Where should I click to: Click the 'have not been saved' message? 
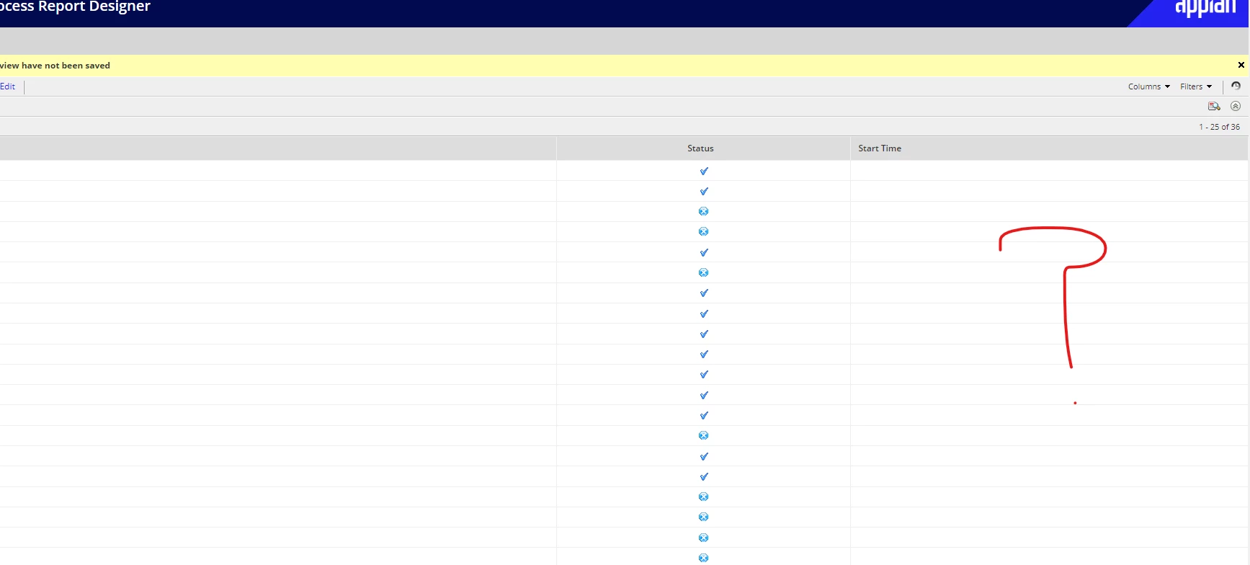tap(66, 66)
